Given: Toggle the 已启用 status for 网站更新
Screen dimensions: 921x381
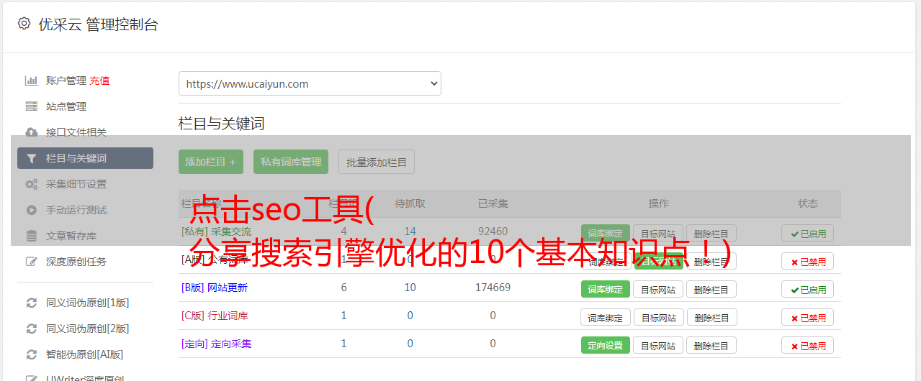Looking at the screenshot, I should tap(808, 289).
